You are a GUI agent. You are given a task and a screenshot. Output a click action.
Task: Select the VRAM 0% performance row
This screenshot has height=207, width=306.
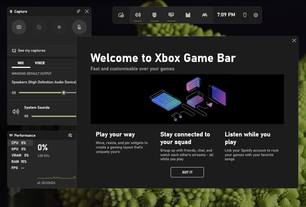pyautogui.click(x=20, y=155)
